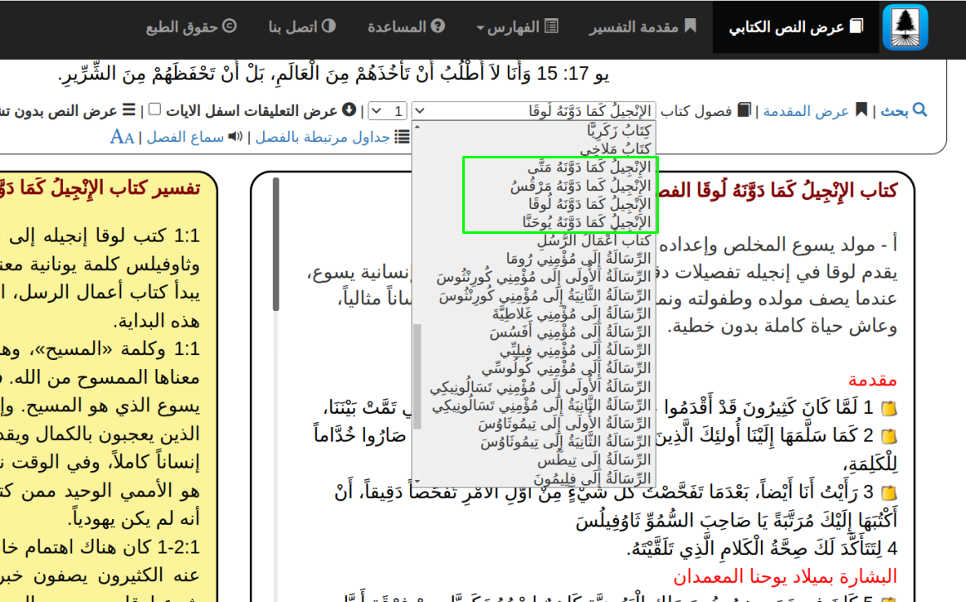Click note icon beside verse 2
Screen dimensions: 966x602
(x=888, y=436)
